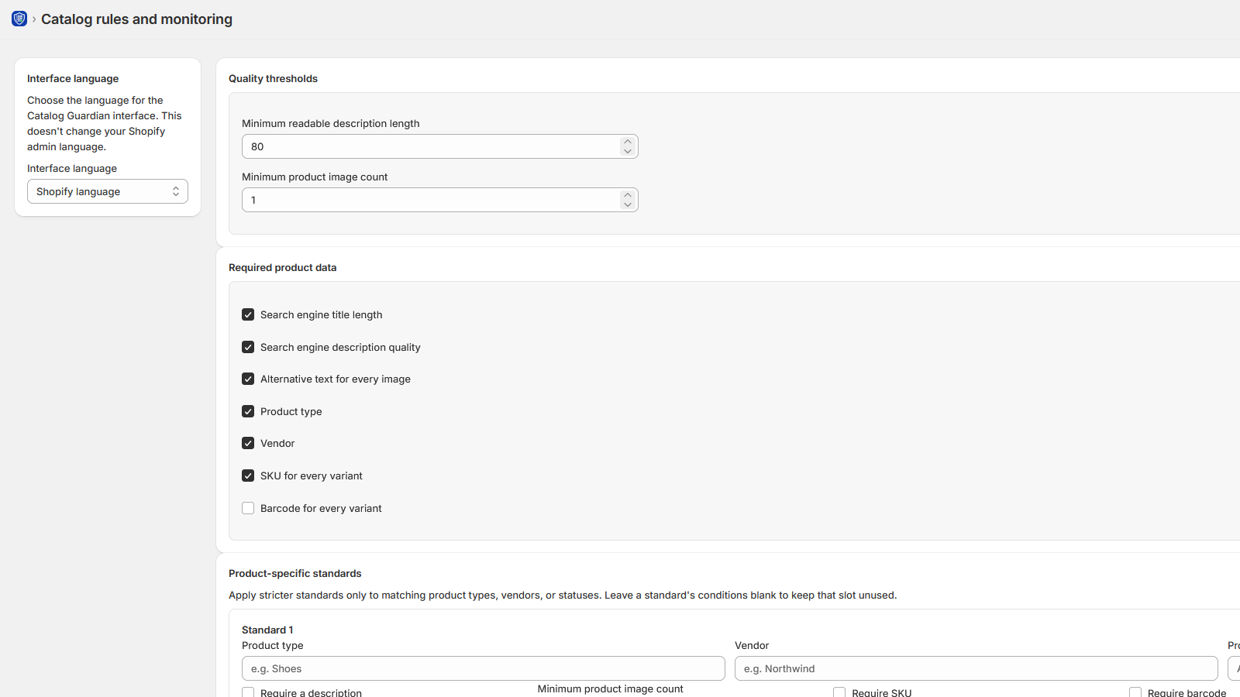The height and width of the screenshot is (697, 1240).
Task: Click the Standard 1 Vendor field
Action: [976, 668]
